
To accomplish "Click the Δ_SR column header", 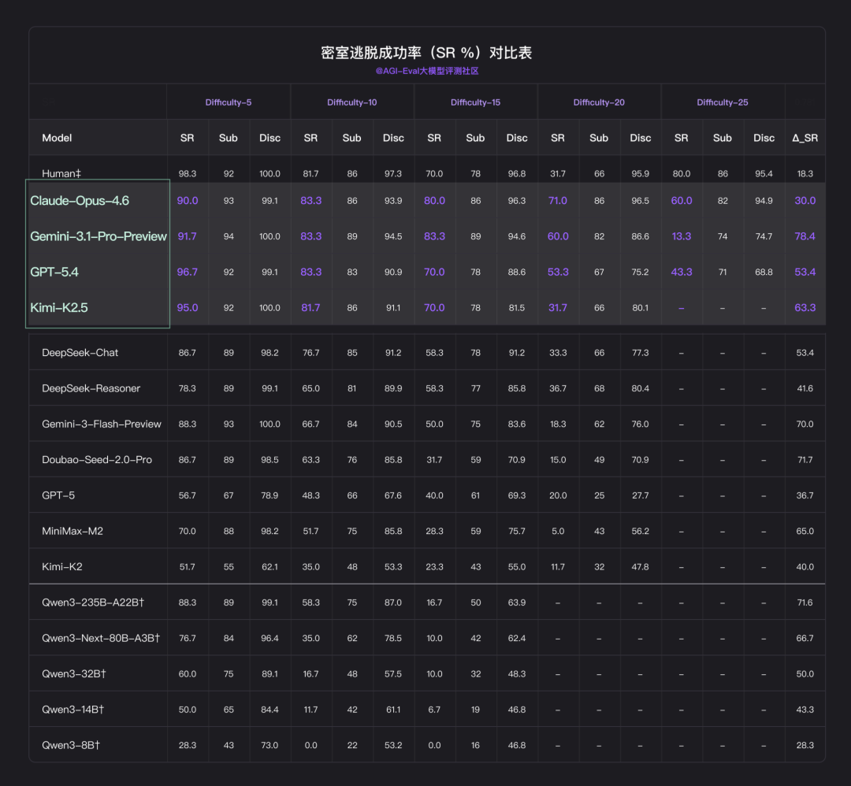I will 805,138.
